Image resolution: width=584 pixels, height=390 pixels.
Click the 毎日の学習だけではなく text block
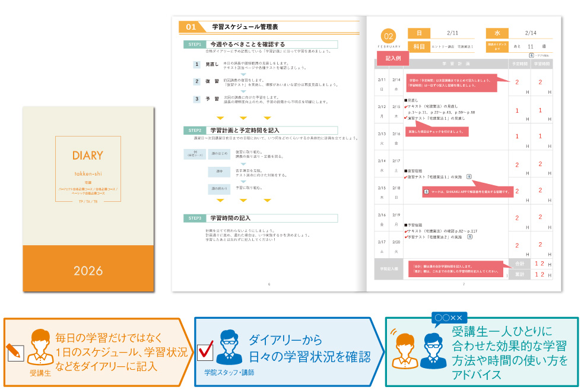point(122,353)
